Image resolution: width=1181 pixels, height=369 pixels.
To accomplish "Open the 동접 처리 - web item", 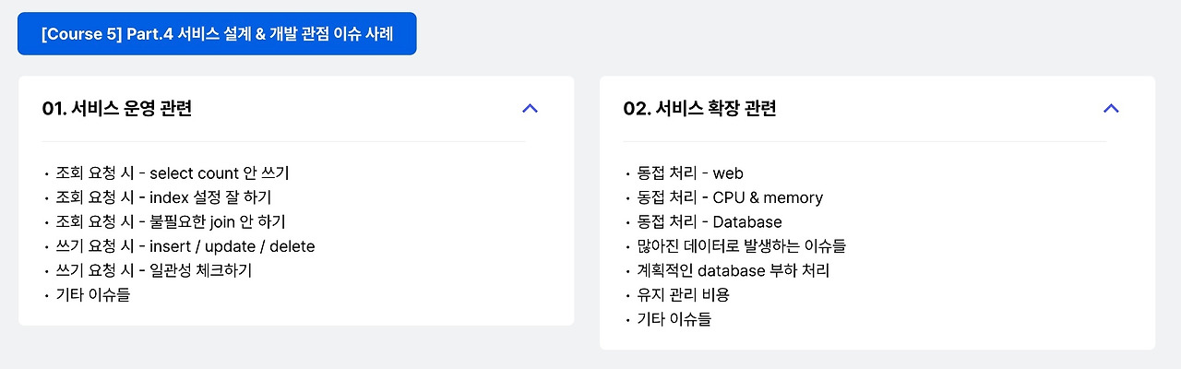I will click(x=690, y=173).
